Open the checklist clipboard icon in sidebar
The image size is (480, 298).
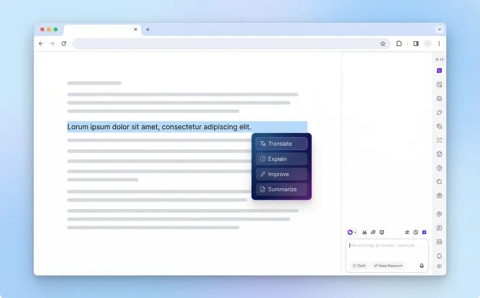click(x=439, y=154)
